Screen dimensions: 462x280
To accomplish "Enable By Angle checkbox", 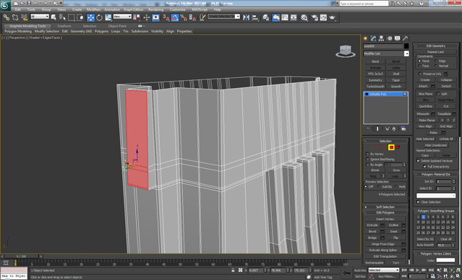I will pyautogui.click(x=367, y=165).
